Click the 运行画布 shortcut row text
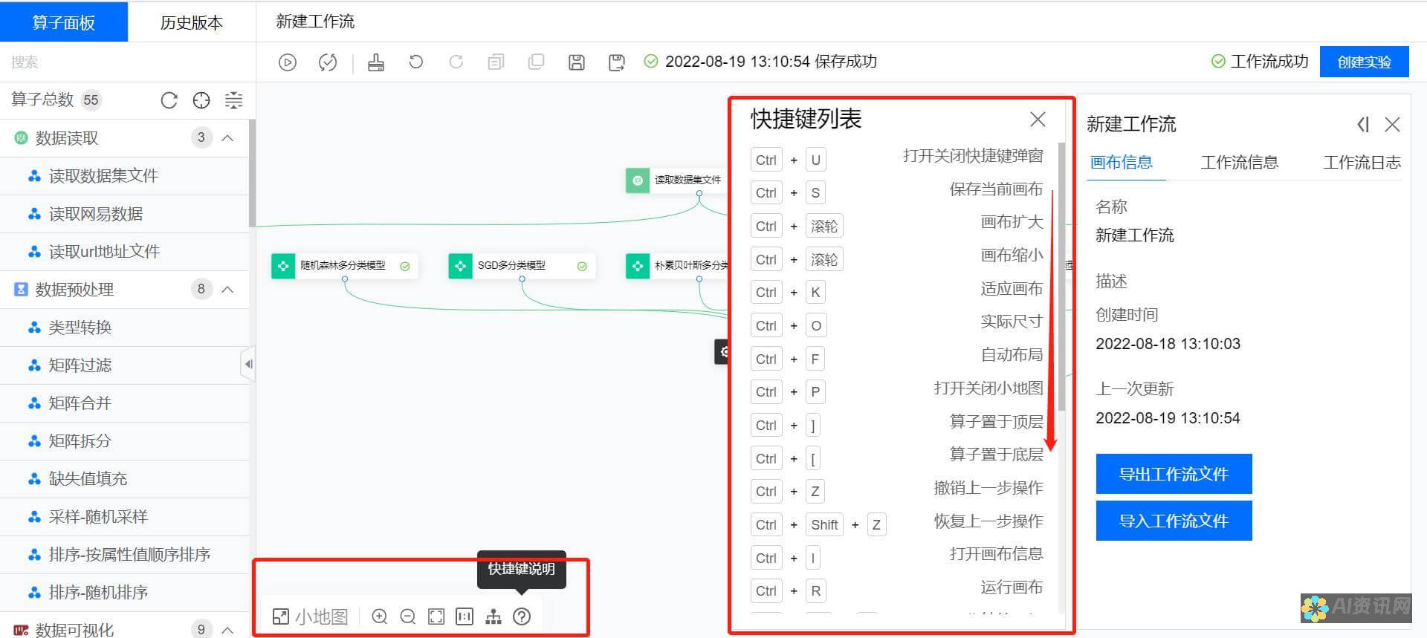This screenshot has height=638, width=1427. [x=1012, y=587]
